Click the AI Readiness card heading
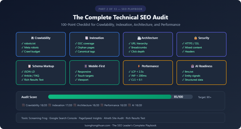This screenshot has width=241, height=129. coord(204,66)
